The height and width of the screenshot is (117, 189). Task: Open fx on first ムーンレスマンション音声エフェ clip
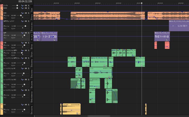pyautogui.click(x=73, y=66)
